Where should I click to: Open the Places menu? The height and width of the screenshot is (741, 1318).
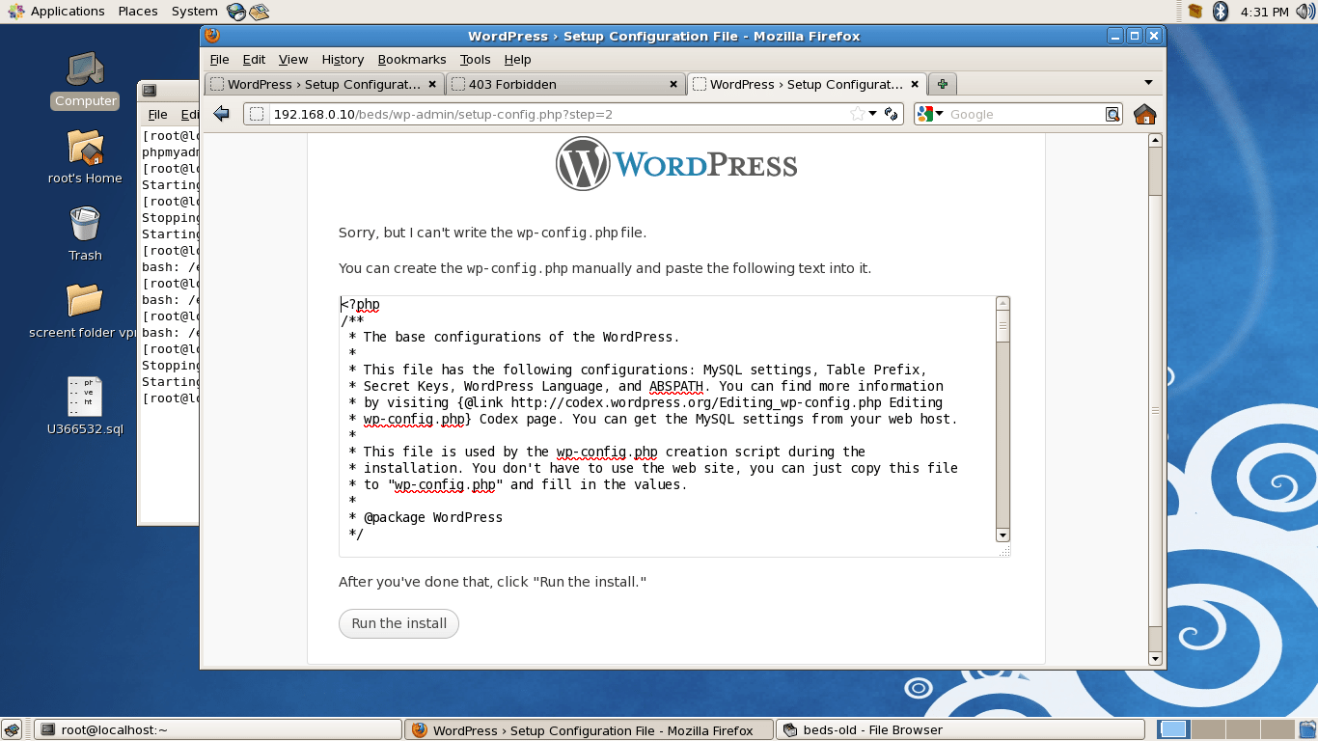138,12
